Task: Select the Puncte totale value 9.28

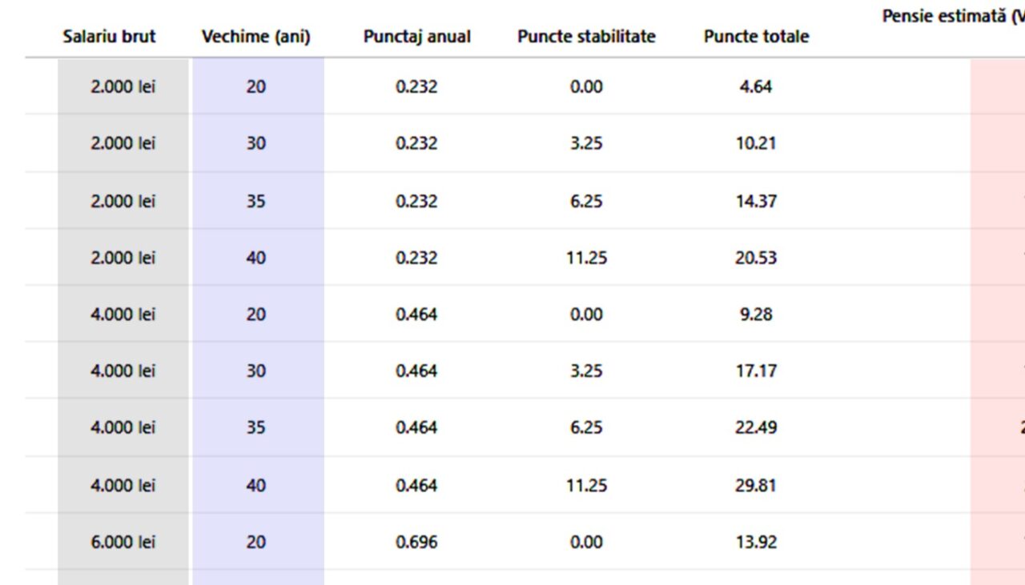Action: [756, 315]
